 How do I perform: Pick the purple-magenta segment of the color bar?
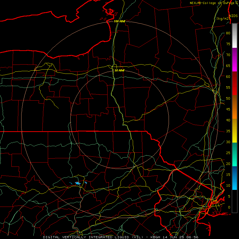(x=234, y=59)
